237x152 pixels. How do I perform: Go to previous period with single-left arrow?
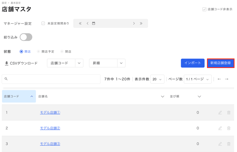tap(87, 23)
